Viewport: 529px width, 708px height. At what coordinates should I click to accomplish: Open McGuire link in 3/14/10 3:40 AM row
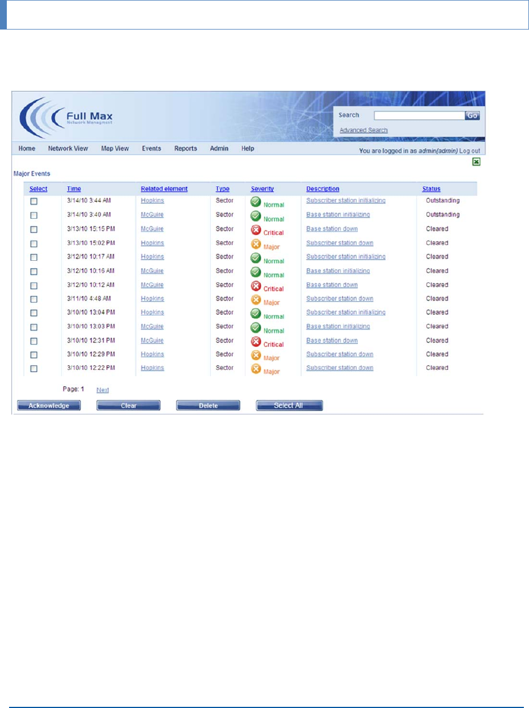(152, 215)
